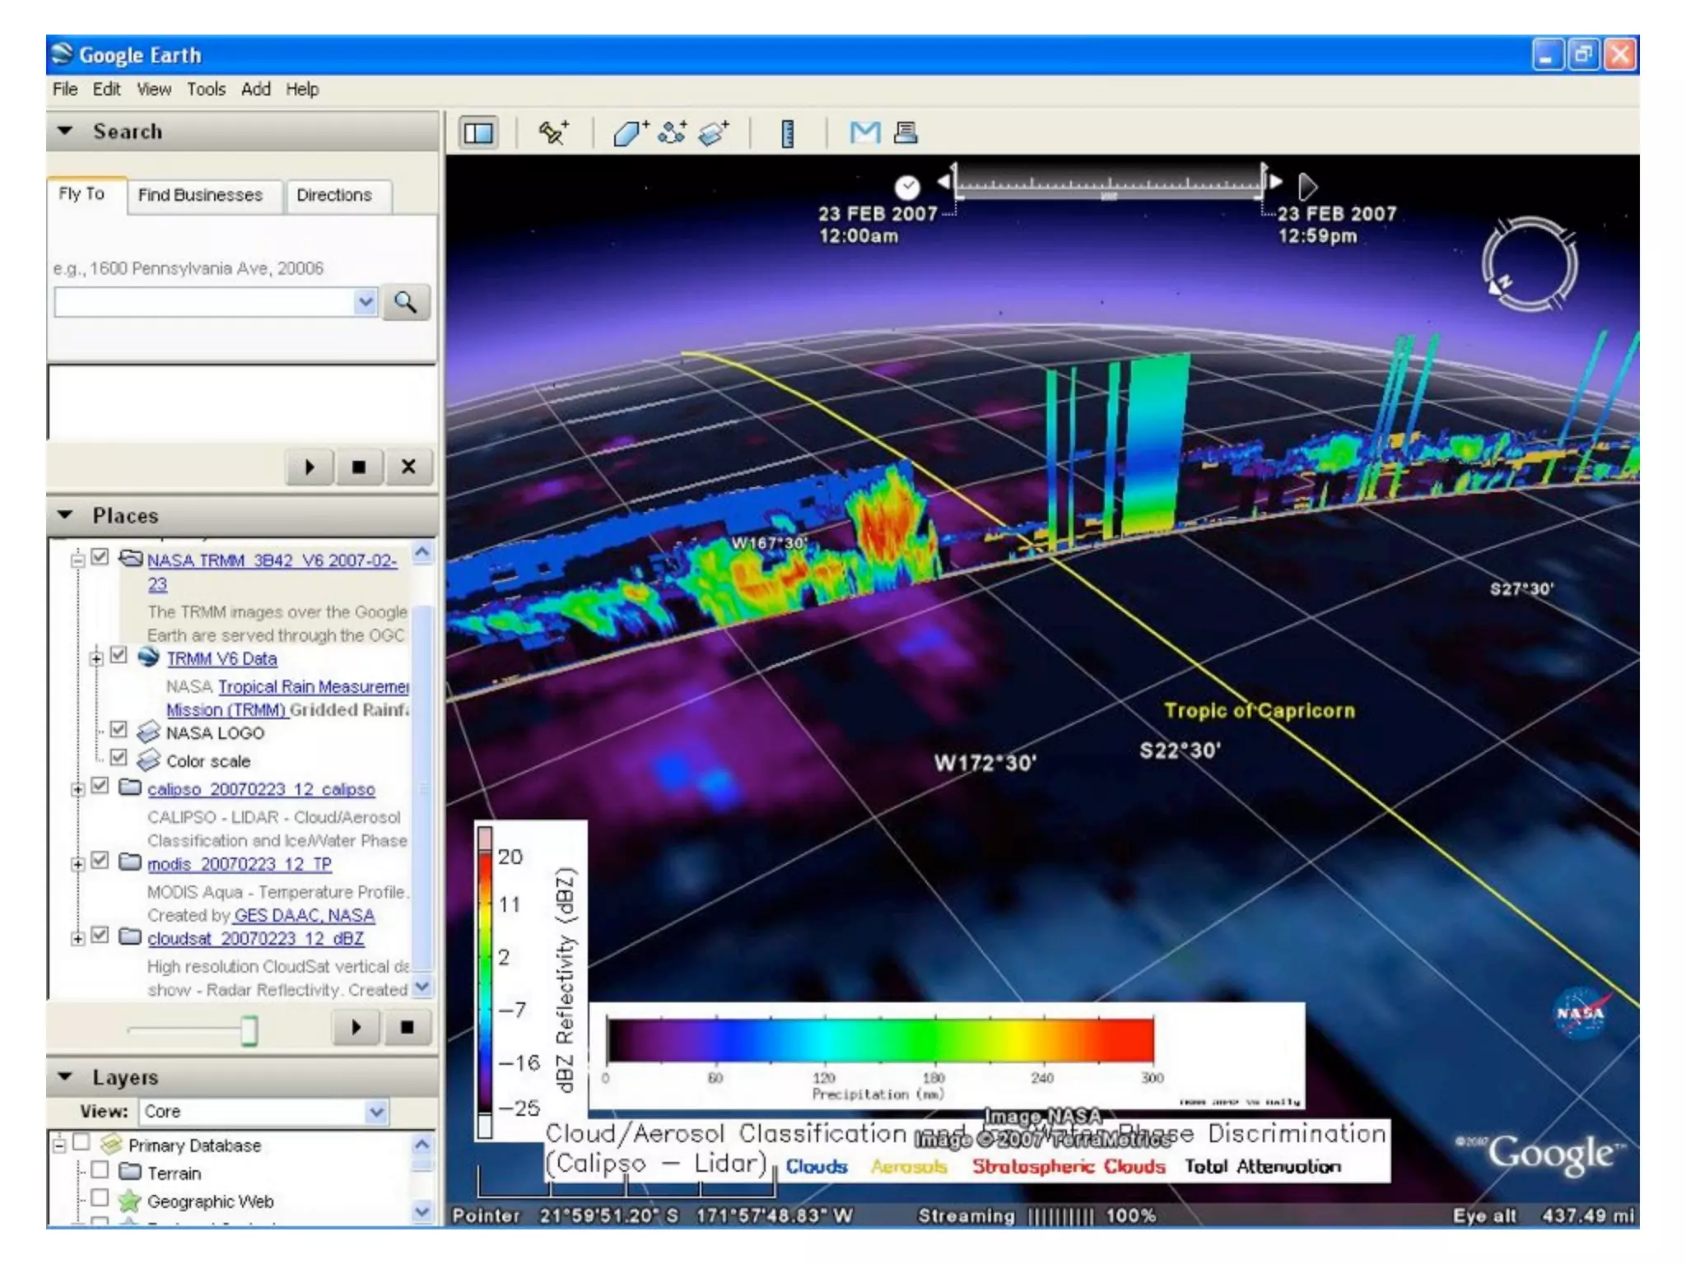The height and width of the screenshot is (1264, 1686).
Task: Open the Layers View Core dropdown
Action: 376,1112
